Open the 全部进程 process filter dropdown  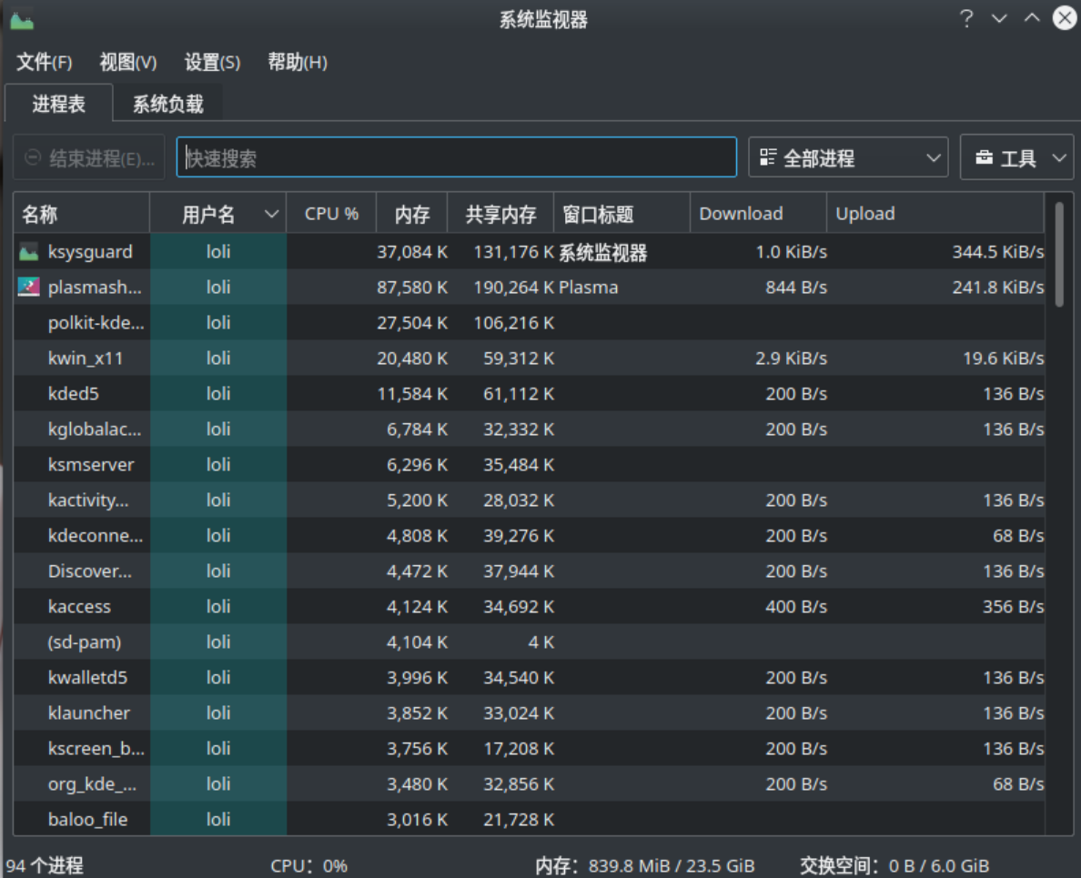847,157
